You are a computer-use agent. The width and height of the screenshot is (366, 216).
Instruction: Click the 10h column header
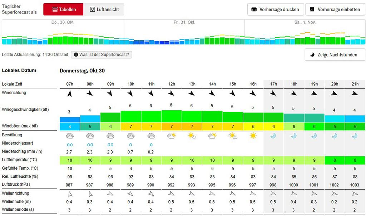pos(131,84)
